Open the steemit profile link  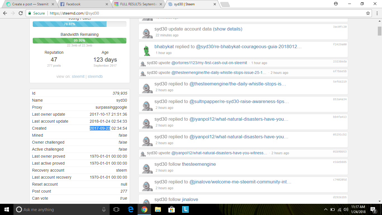[x=78, y=76]
